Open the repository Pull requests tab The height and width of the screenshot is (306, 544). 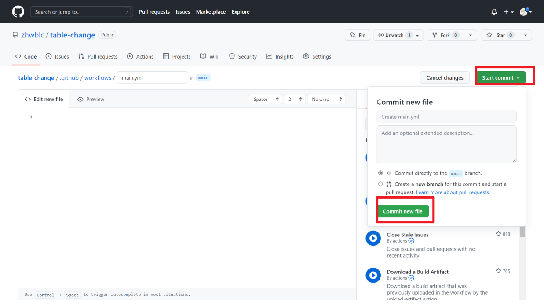coord(98,56)
